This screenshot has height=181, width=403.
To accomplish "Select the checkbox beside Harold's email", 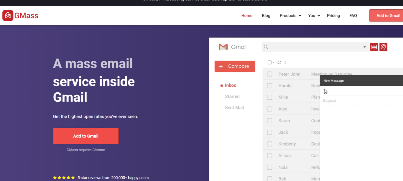I will tap(270, 86).
